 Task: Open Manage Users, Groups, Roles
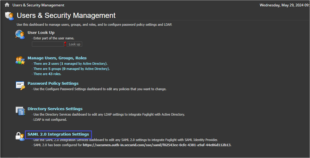coord(57,58)
